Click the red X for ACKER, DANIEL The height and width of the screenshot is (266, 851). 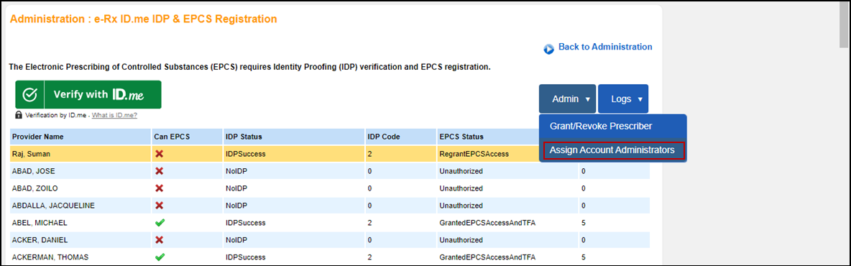(x=159, y=240)
